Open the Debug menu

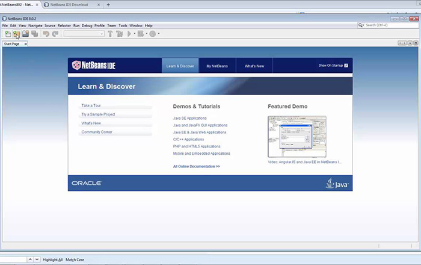point(87,25)
